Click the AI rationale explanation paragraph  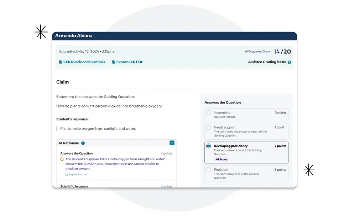(x=115, y=164)
